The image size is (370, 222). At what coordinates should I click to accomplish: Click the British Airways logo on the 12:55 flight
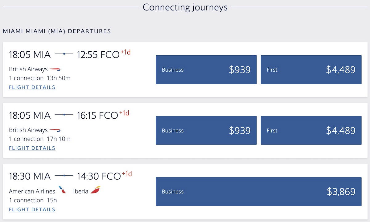55,69
